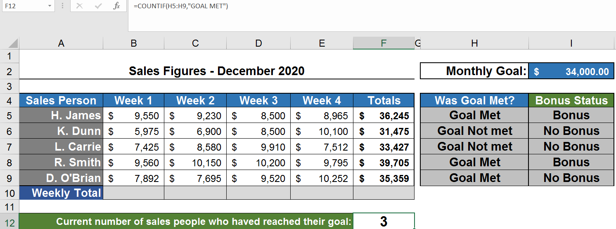Click the Sales Figures - December 2020 title
Viewport: 616px width, 229px height.
click(217, 71)
